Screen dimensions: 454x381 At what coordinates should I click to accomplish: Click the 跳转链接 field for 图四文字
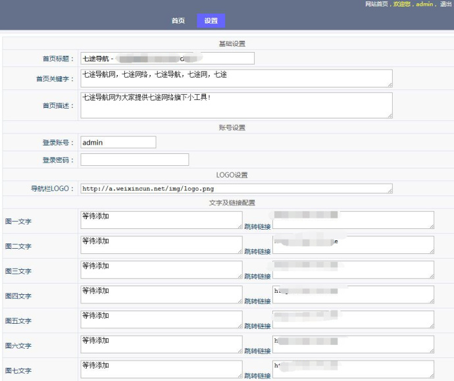point(353,295)
